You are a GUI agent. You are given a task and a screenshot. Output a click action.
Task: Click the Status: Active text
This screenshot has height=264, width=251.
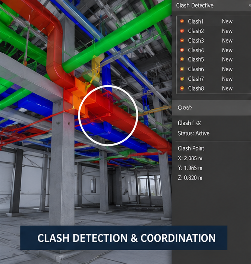[194, 133]
